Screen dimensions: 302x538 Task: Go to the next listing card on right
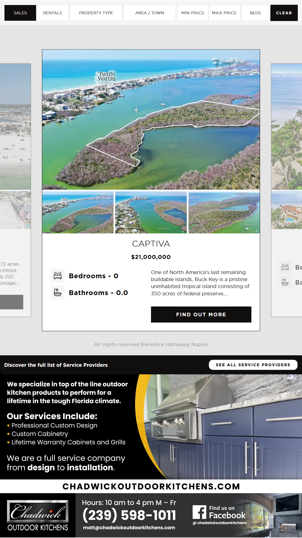286,190
